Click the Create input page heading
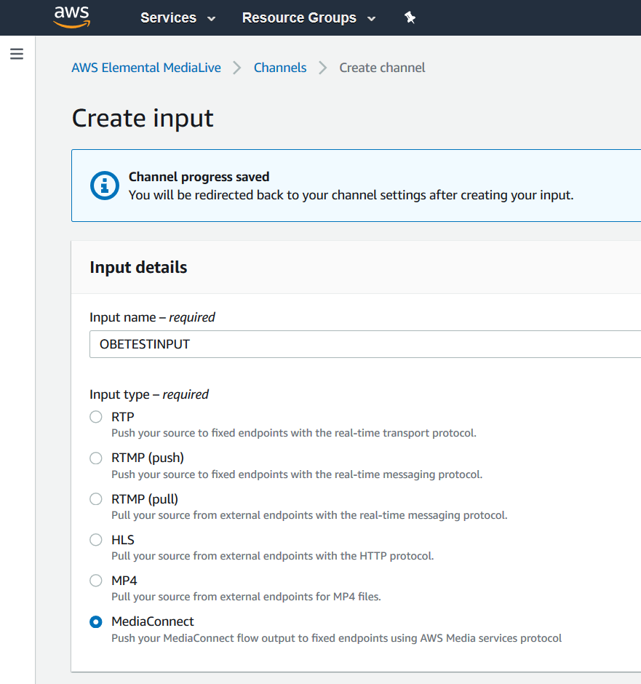This screenshot has width=641, height=684. tap(143, 118)
